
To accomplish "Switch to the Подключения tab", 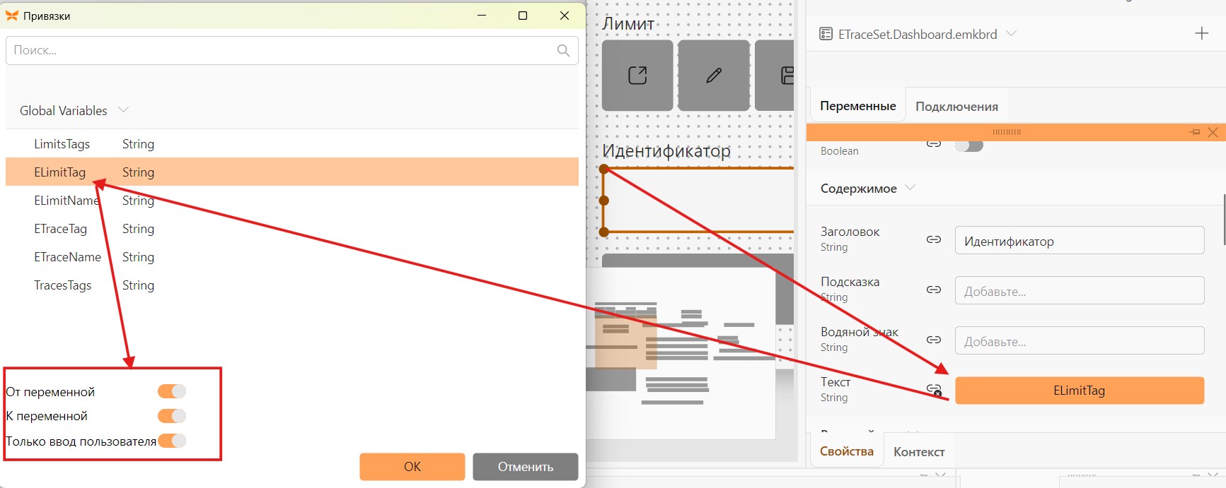I will pos(956,107).
